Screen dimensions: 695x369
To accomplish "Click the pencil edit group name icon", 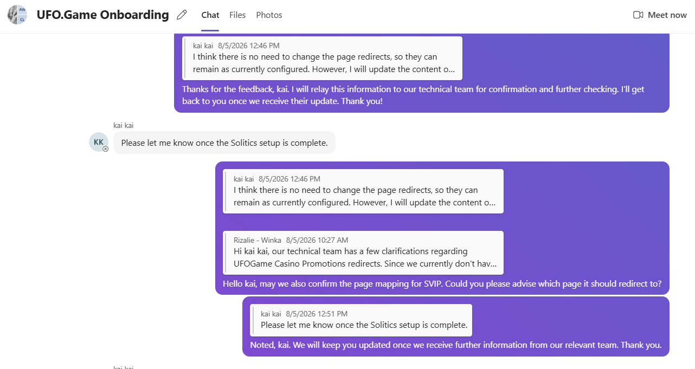I will 182,15.
